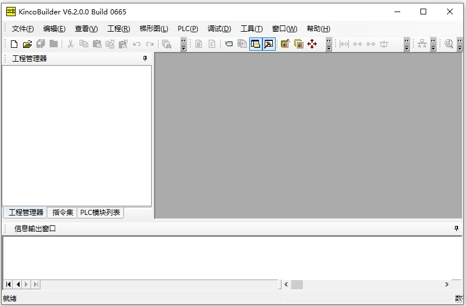Screen dimensions: 466x306
Task: Jump to last output tab with the ▶| button
Action: 36,284
